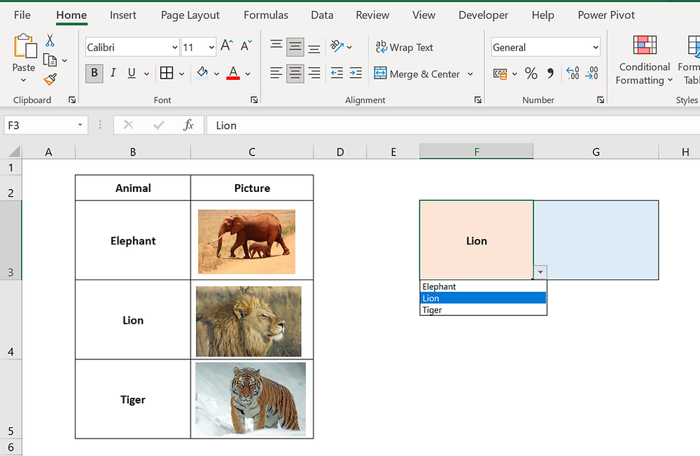The height and width of the screenshot is (456, 700).
Task: Select the Format Painter icon
Action: (49, 79)
